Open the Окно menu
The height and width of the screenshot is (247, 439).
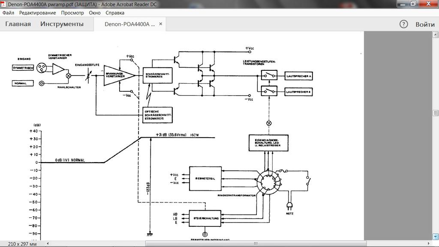click(95, 13)
